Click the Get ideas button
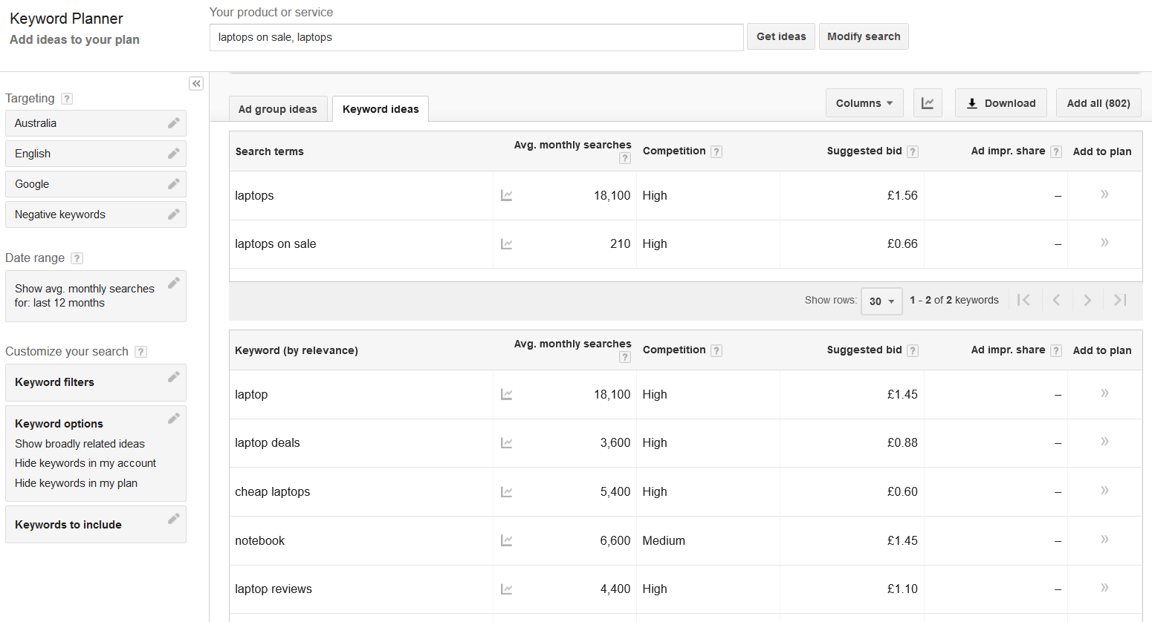This screenshot has width=1152, height=622. pyautogui.click(x=780, y=36)
